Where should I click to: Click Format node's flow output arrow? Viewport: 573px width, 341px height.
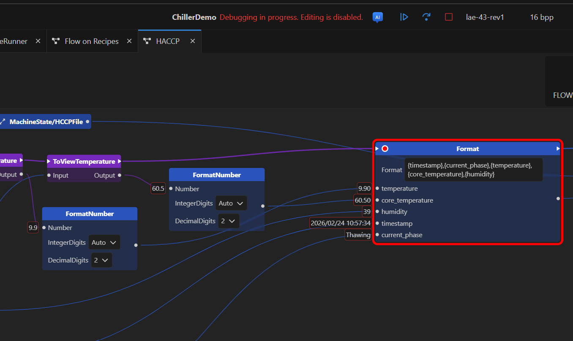click(x=558, y=149)
